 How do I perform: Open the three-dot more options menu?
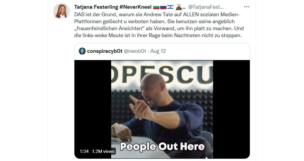[x=247, y=7]
